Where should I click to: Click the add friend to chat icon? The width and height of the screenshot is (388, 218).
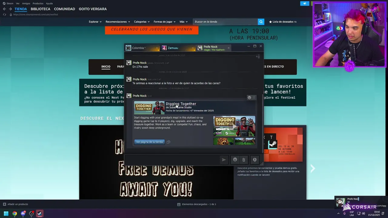click(x=258, y=56)
